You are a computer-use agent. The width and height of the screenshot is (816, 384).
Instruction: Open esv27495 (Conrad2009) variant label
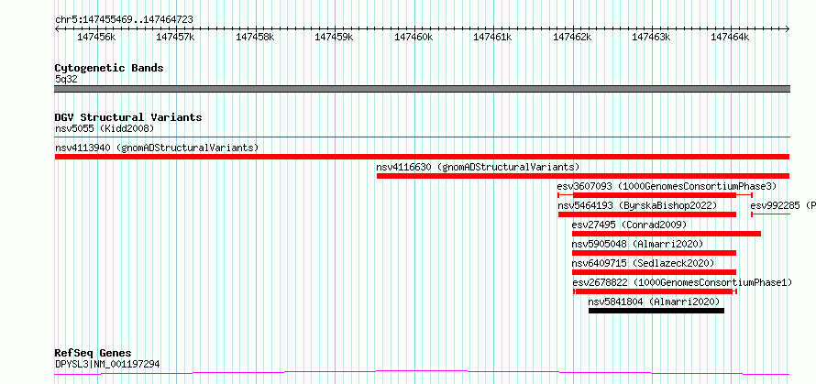(629, 225)
